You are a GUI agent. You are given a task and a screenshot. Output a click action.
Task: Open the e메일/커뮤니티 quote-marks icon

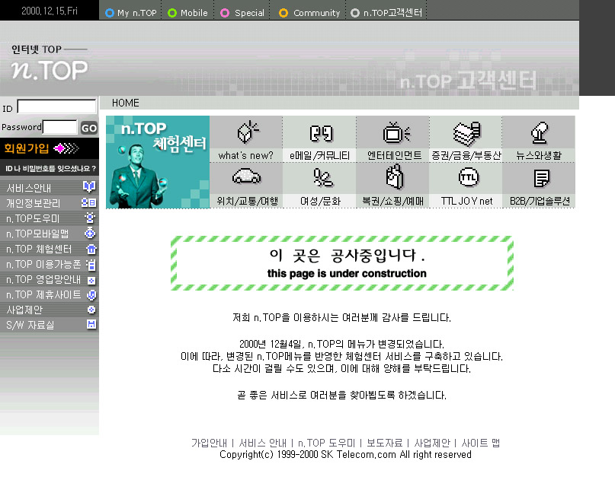pyautogui.click(x=321, y=134)
